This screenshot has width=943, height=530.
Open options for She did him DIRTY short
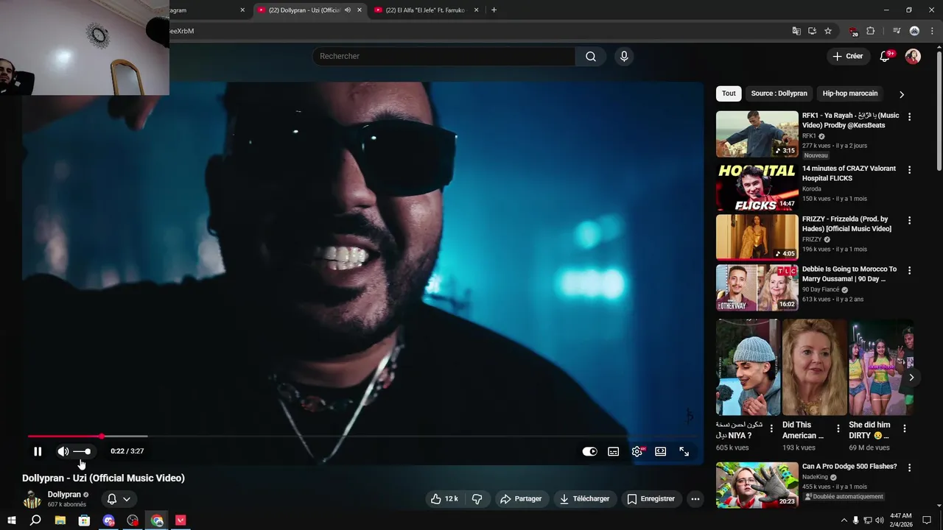click(x=905, y=428)
